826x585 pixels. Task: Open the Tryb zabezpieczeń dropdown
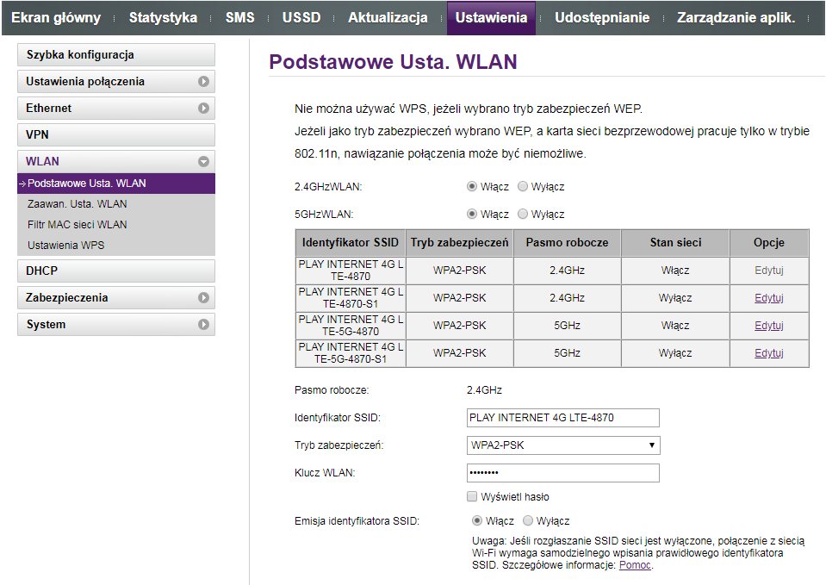pos(562,445)
